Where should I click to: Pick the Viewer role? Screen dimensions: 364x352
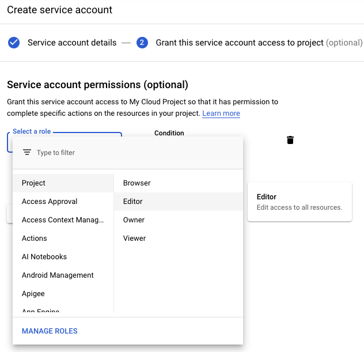point(134,239)
